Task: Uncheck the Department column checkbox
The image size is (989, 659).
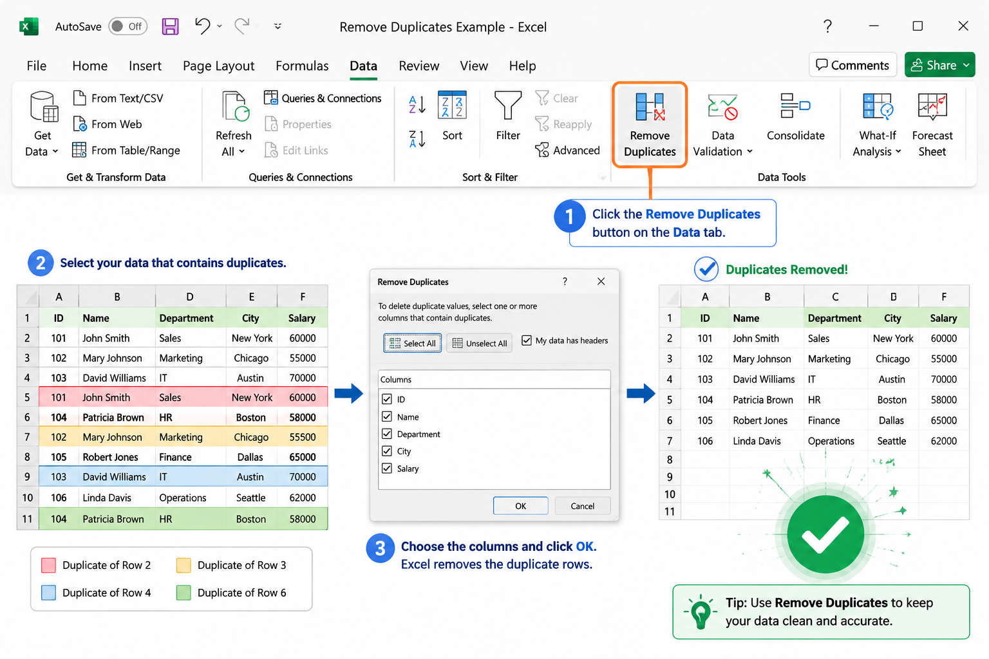Action: pos(387,434)
